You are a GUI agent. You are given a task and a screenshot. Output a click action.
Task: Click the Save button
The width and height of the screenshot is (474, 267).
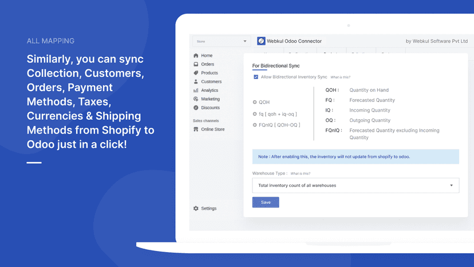(266, 202)
